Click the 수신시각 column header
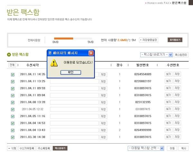 coord(32,65)
